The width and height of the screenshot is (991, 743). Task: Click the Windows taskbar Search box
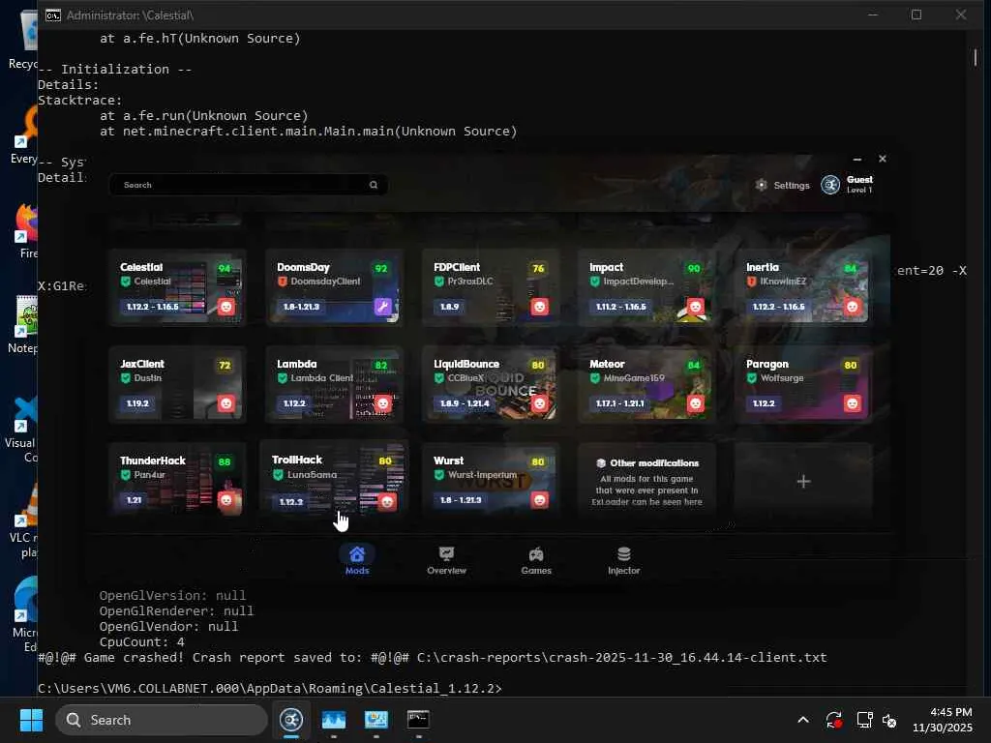pyautogui.click(x=162, y=720)
